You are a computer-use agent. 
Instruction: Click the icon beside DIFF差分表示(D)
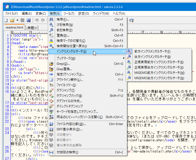click(x=51, y=129)
